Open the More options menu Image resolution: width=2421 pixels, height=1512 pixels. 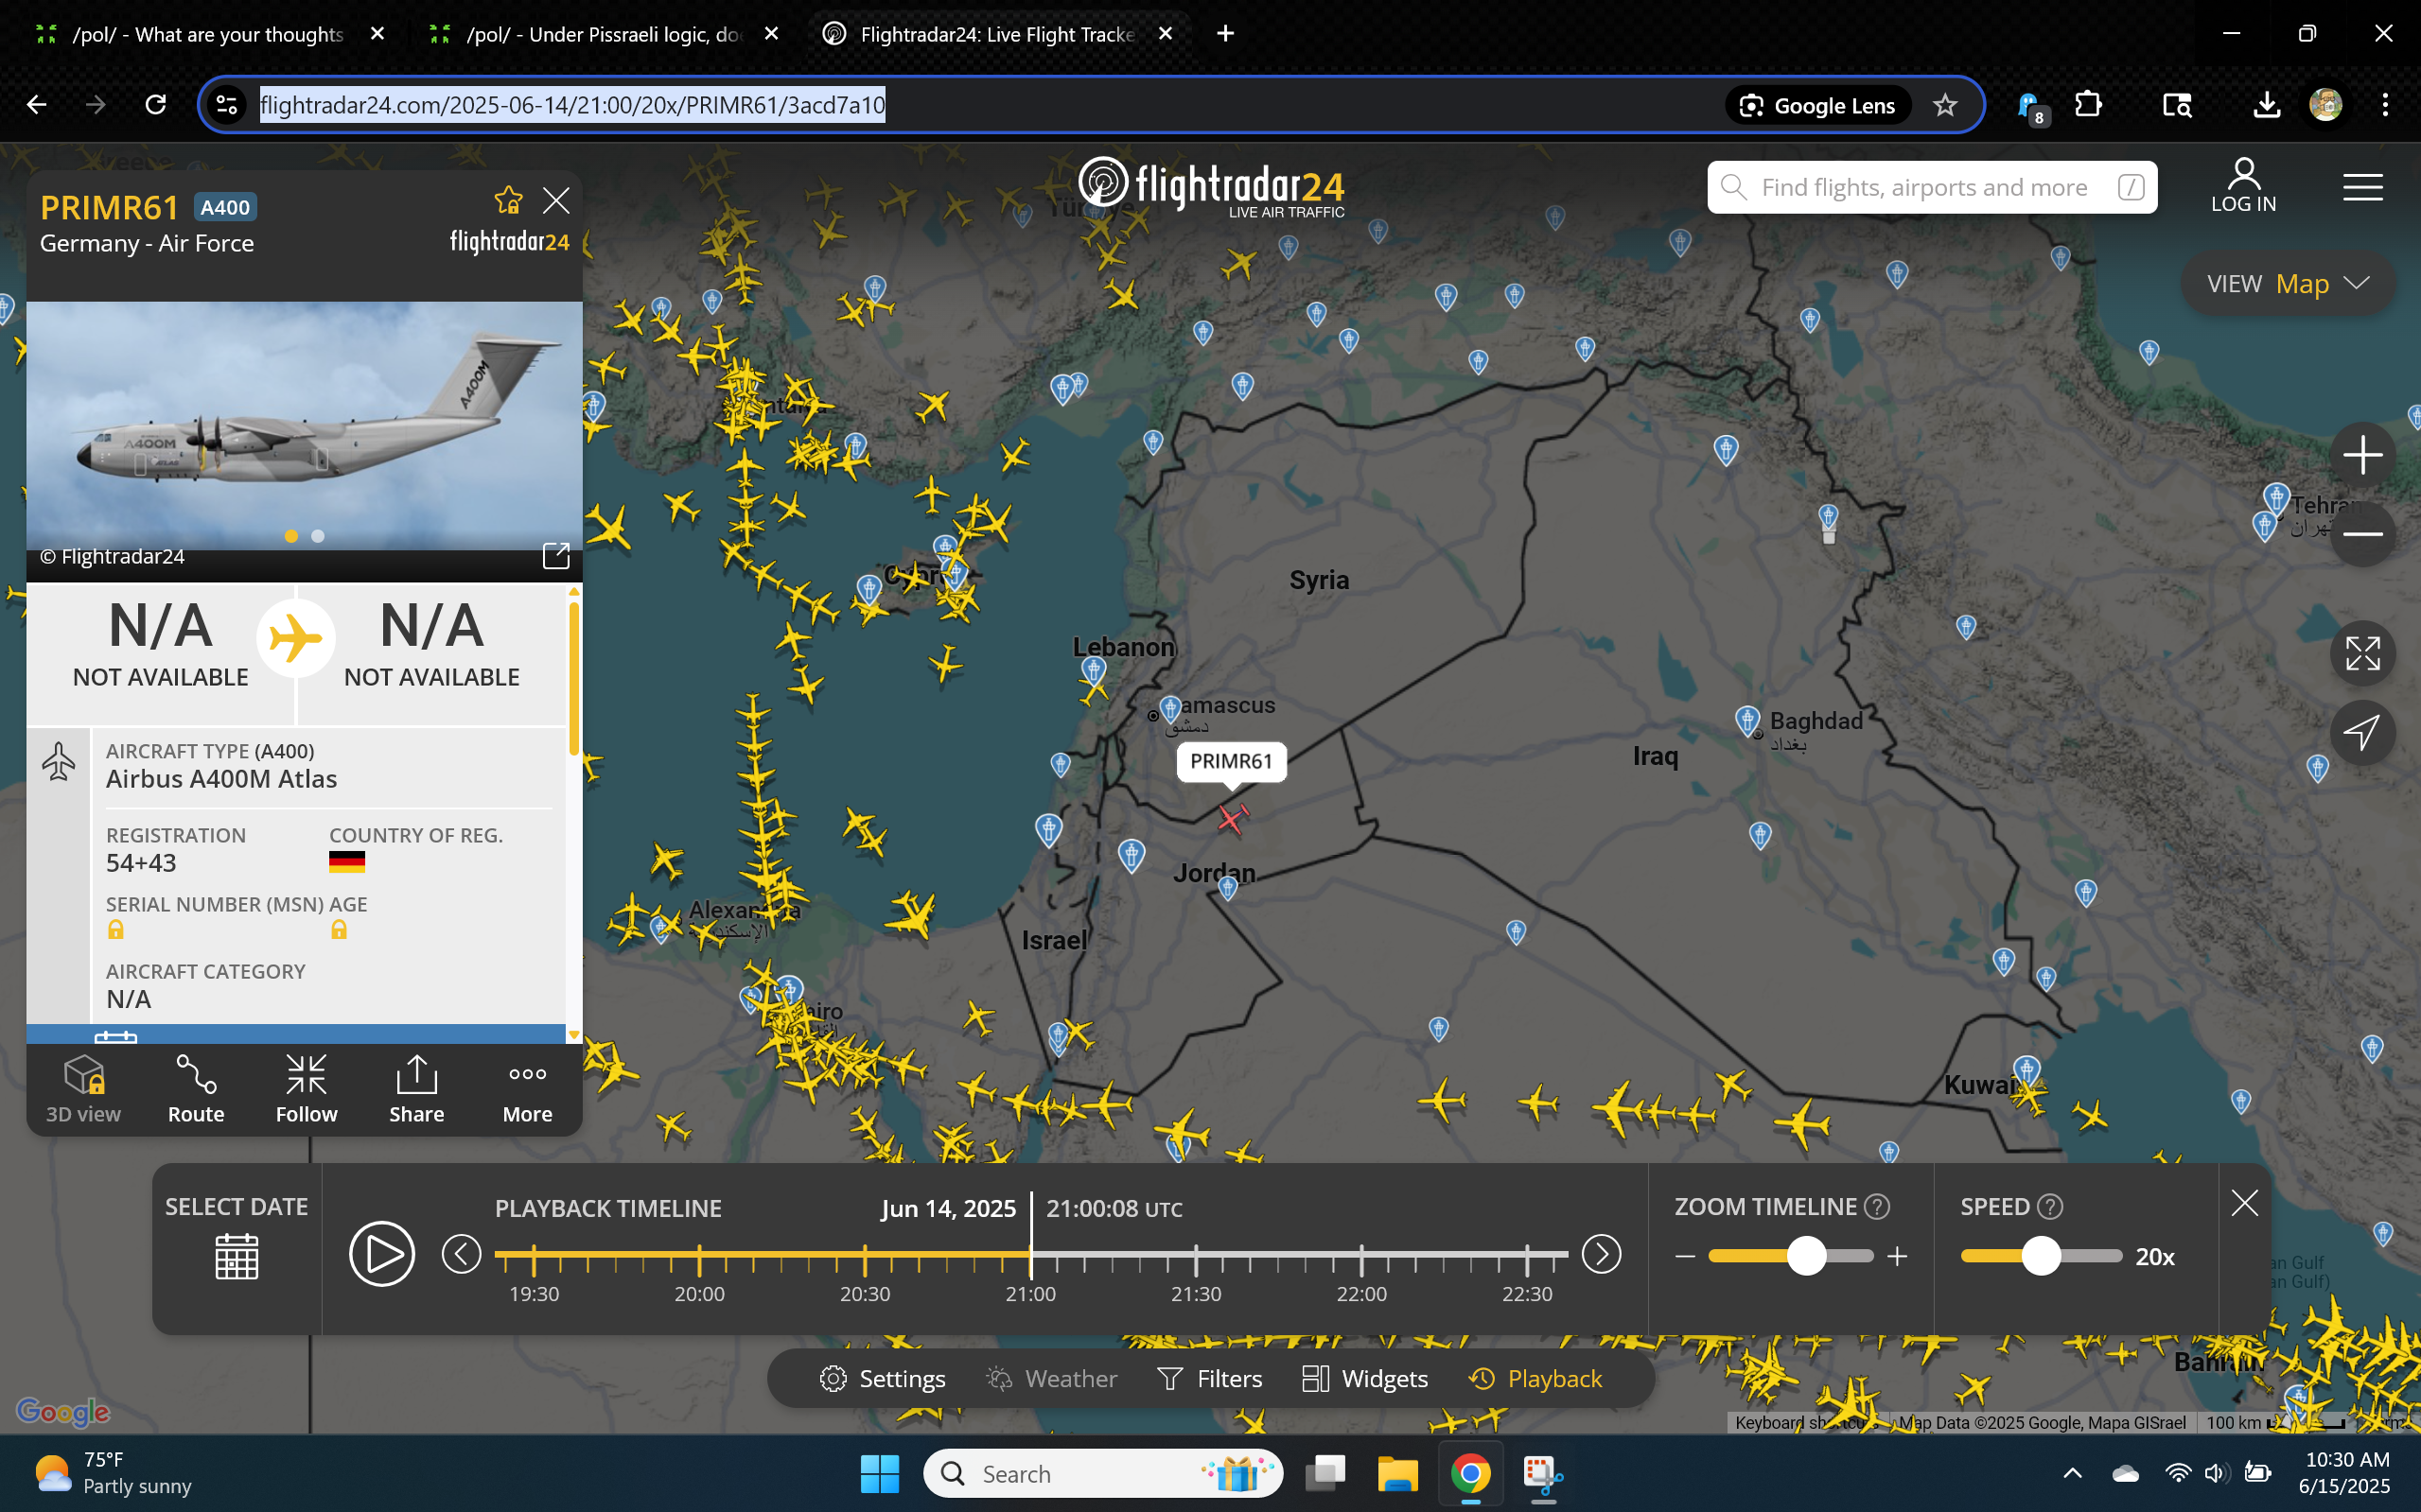pos(527,1089)
